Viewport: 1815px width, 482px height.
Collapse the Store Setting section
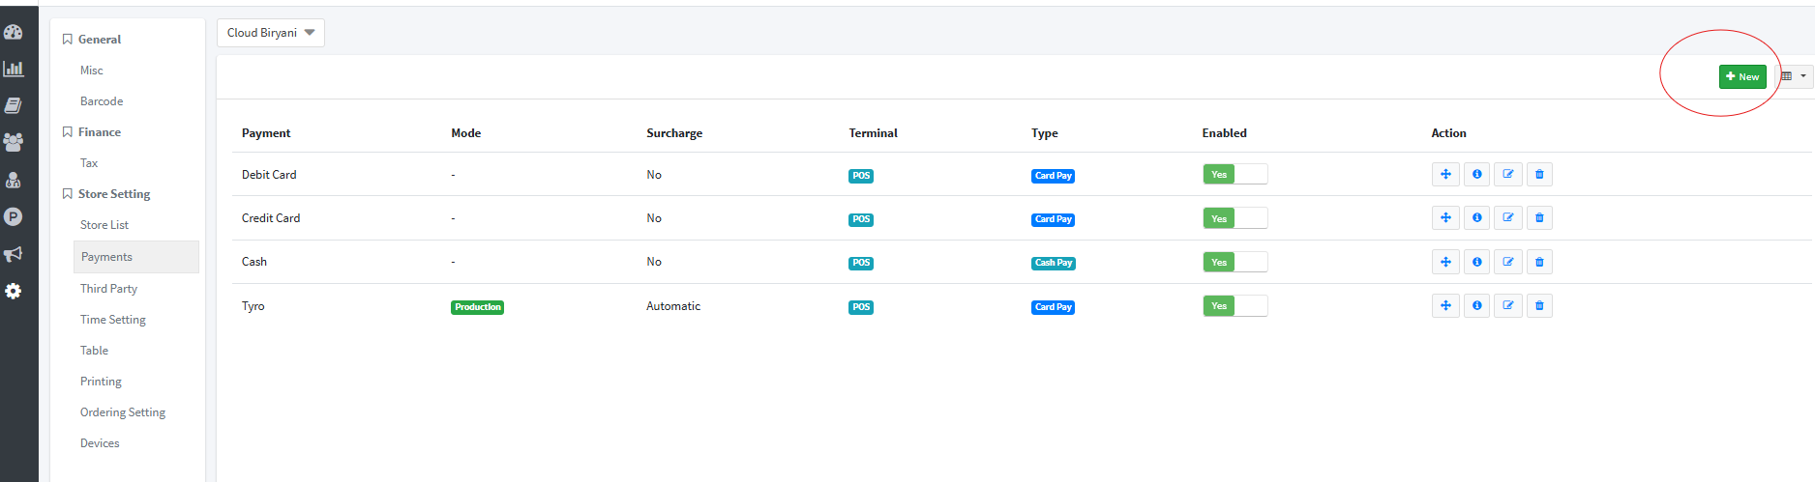[x=113, y=194]
